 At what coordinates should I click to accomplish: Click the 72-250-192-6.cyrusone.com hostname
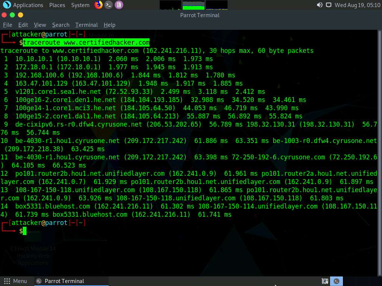(278, 157)
